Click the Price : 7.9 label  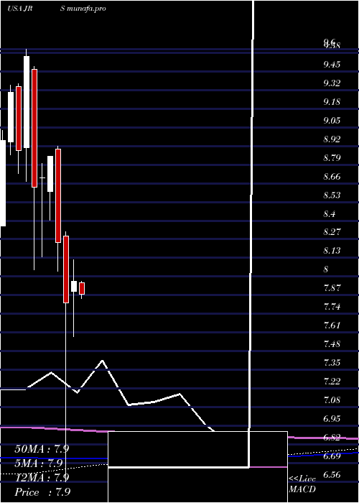[x=42, y=492]
